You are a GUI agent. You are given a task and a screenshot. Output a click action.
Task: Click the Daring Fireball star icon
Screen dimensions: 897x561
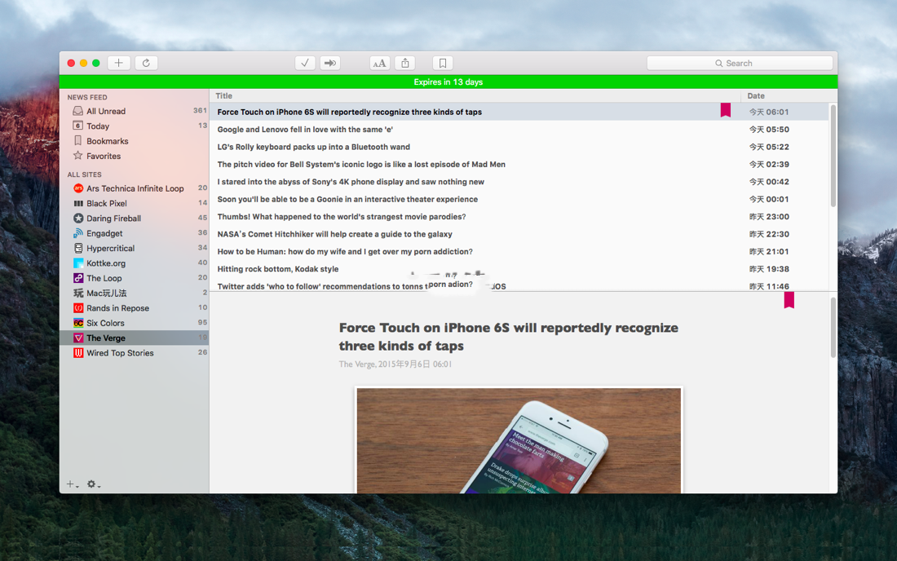click(78, 218)
